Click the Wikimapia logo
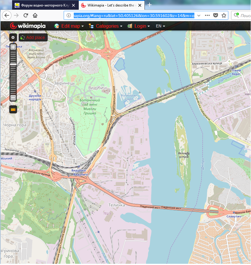The width and height of the screenshot is (251, 265). click(x=28, y=26)
